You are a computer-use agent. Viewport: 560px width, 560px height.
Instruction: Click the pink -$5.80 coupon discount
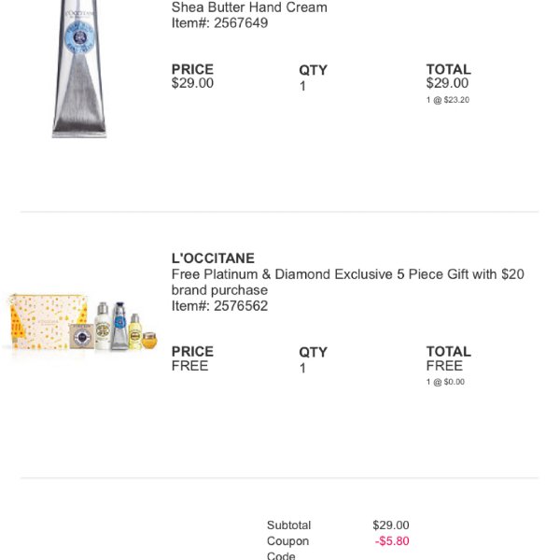tap(392, 541)
